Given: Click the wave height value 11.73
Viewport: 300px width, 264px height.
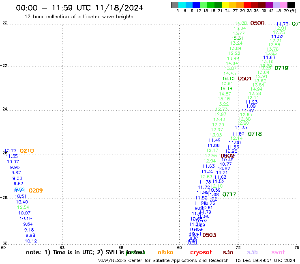Looking at the screenshot, I should click(x=283, y=24).
